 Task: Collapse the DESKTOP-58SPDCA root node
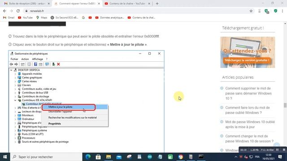coord(11,70)
